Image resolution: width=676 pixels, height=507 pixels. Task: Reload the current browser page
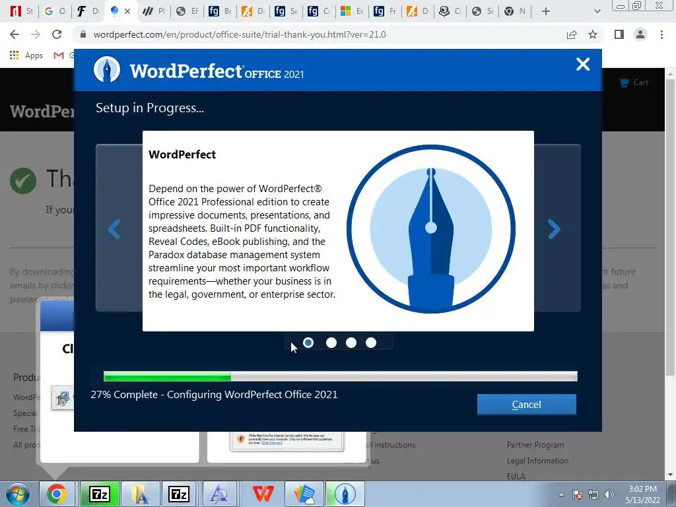tap(57, 34)
